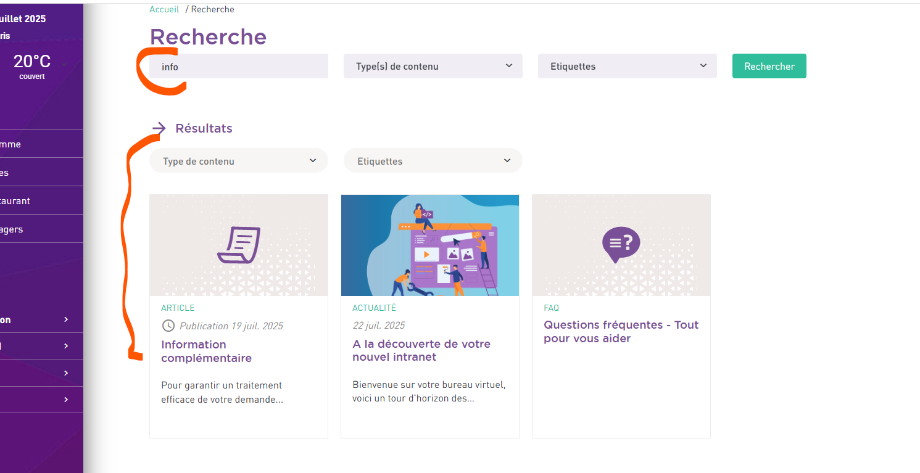Screen dimensions: 920x473
Task: Go to the Accueil breadcrumb link
Action: coord(164,9)
